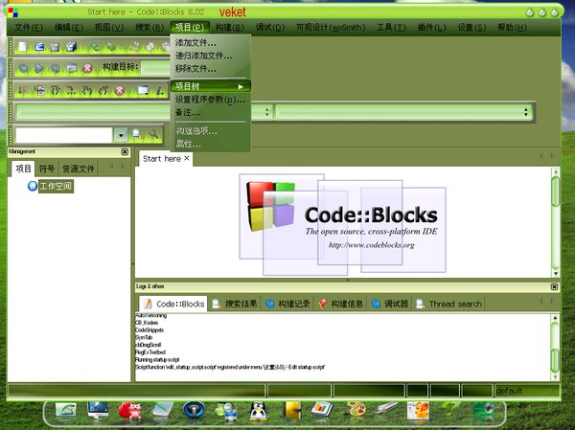Open the Debugging windows icon
Screen dimensions: 575x430
tap(143, 90)
